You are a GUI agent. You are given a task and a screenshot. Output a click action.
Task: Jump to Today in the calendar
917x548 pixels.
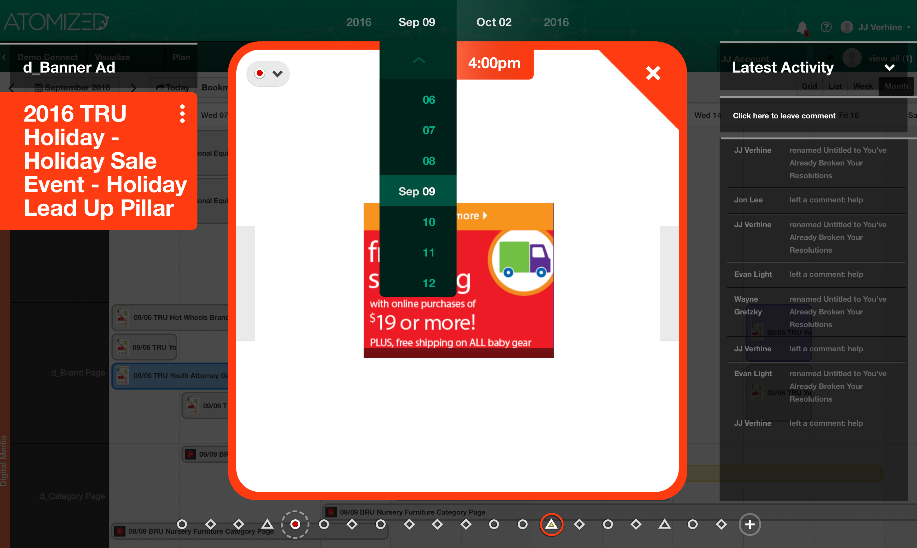pyautogui.click(x=173, y=88)
